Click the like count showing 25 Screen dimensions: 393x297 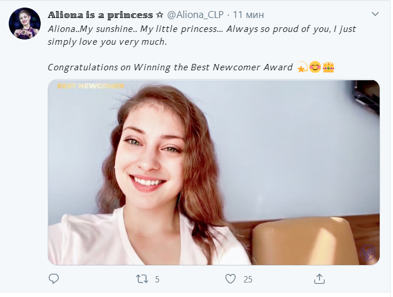(248, 280)
